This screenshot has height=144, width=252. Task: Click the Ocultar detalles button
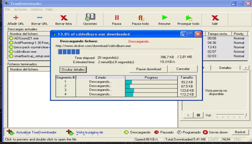73,69
